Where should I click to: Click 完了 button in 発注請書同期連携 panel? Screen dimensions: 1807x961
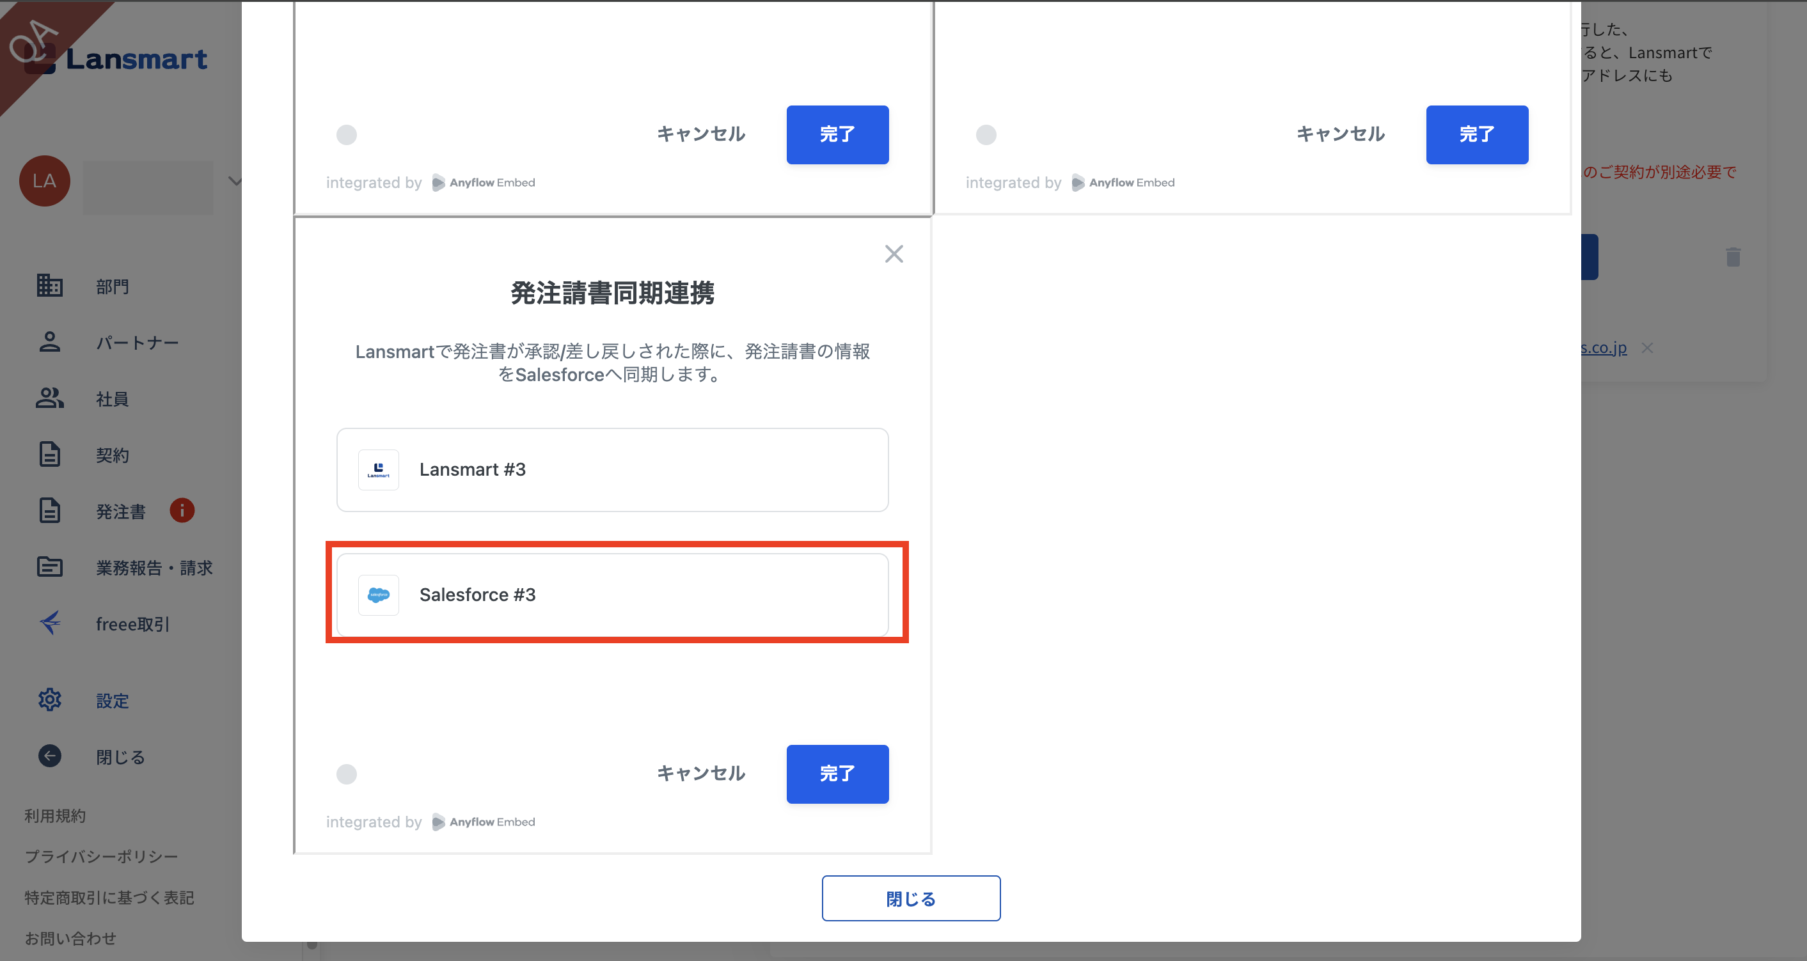[837, 774]
